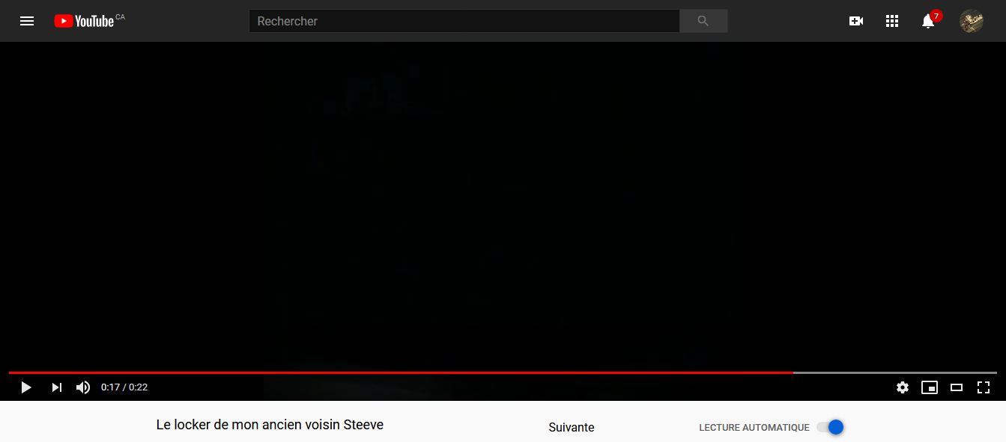Open the hamburger guide menu
Screen dimensions: 1006x442
[27, 21]
